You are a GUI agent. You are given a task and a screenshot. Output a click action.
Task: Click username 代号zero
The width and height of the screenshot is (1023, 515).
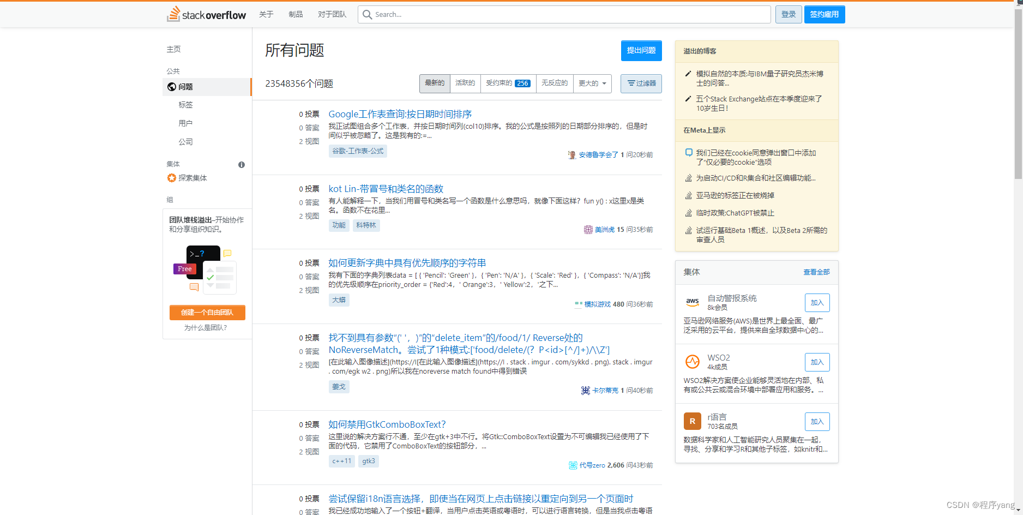(x=592, y=465)
